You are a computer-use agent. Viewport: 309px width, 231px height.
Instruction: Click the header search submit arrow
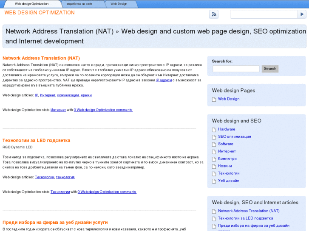point(302,14)
